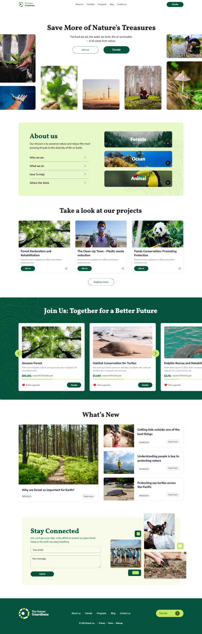Click the Your email input field
Viewport: 202px width, 634px height.
coord(66,550)
